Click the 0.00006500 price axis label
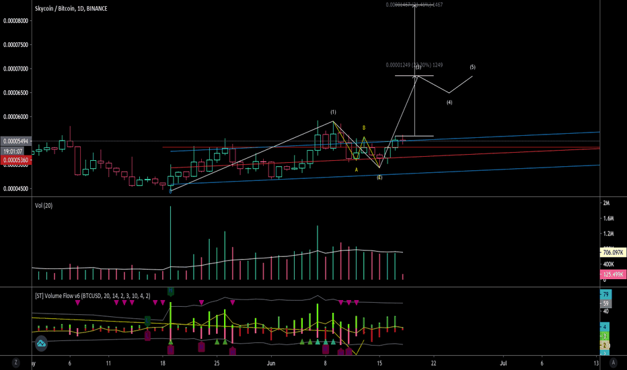 pos(16,93)
